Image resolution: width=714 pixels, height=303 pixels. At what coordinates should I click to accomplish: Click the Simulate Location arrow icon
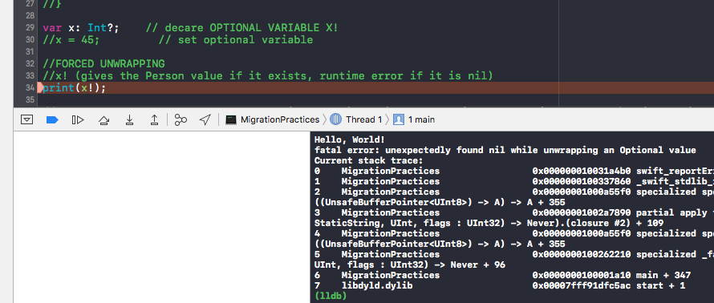coord(205,119)
